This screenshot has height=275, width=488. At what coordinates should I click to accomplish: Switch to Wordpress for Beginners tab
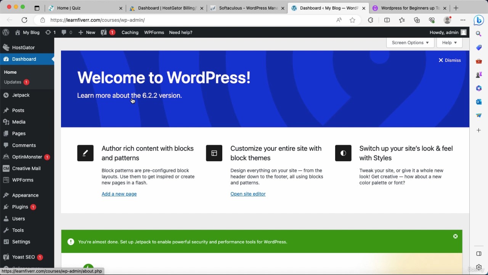[x=409, y=8]
